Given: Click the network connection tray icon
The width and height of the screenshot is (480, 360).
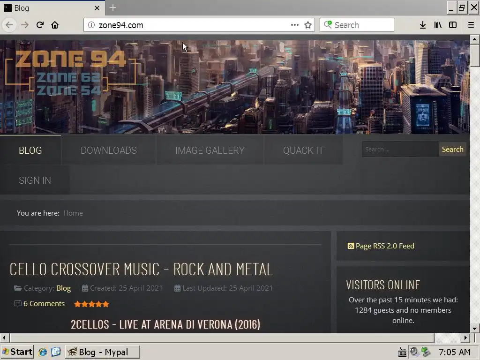Looking at the screenshot, I should (x=426, y=352).
